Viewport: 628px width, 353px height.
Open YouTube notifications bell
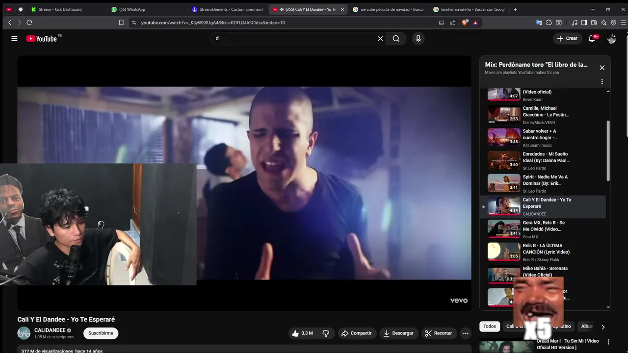[x=592, y=39]
